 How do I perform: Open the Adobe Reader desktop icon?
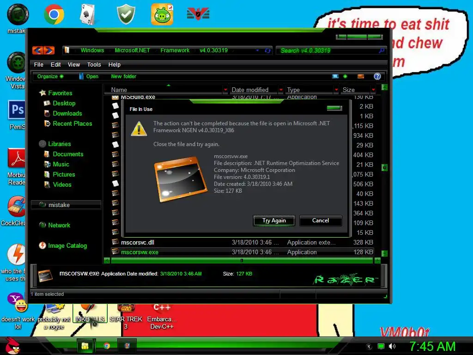point(16,158)
